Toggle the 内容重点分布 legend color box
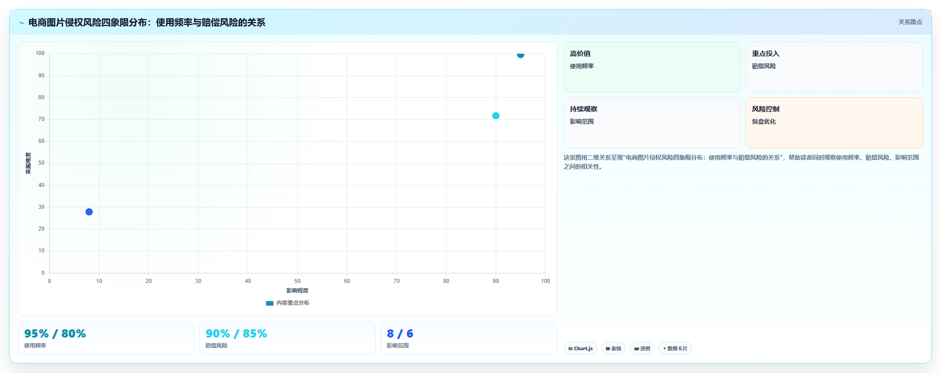This screenshot has height=373, width=941. 270,303
